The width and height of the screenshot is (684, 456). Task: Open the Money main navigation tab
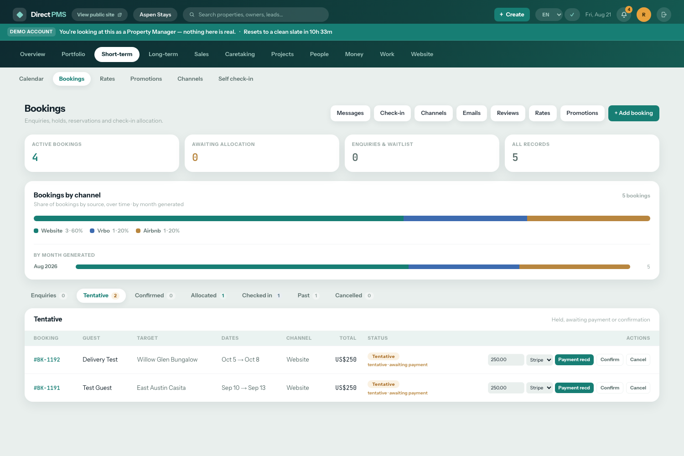pyautogui.click(x=354, y=54)
